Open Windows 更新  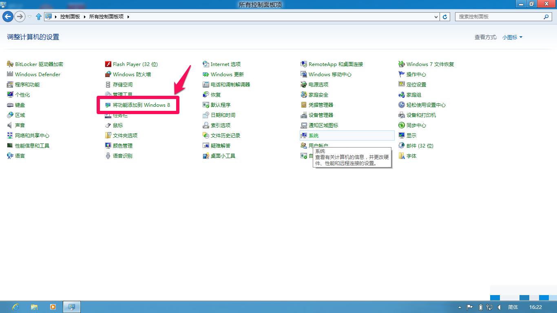[x=228, y=74]
